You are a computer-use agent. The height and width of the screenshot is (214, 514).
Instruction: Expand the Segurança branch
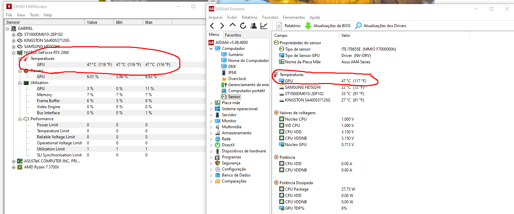211,163
